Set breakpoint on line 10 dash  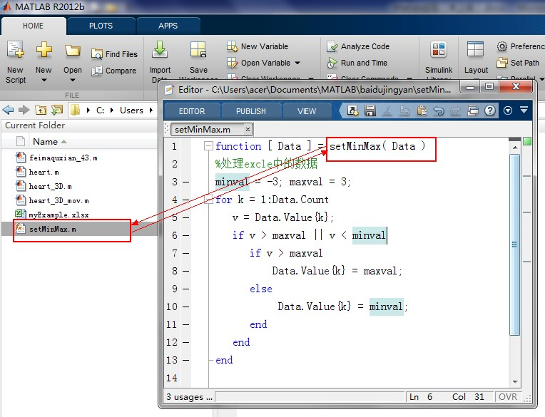[x=186, y=307]
